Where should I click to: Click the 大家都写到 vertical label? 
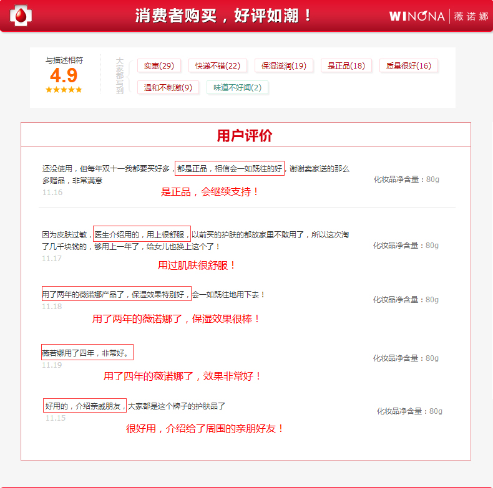pyautogui.click(x=120, y=75)
